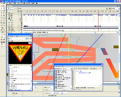Select the Hand tool
The width and height of the screenshot is (121, 97).
[x=2, y=30]
